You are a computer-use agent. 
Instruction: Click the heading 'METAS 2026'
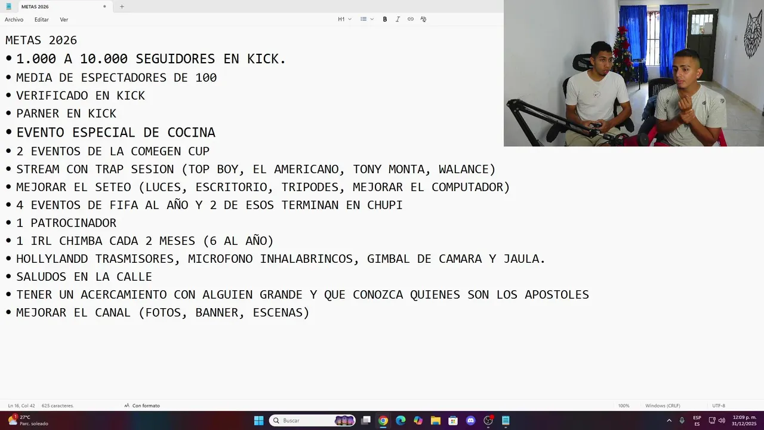(x=41, y=41)
